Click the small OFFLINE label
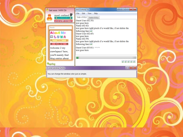Image resolution: width=183 pixels, height=137 pixels. (x=97, y=47)
